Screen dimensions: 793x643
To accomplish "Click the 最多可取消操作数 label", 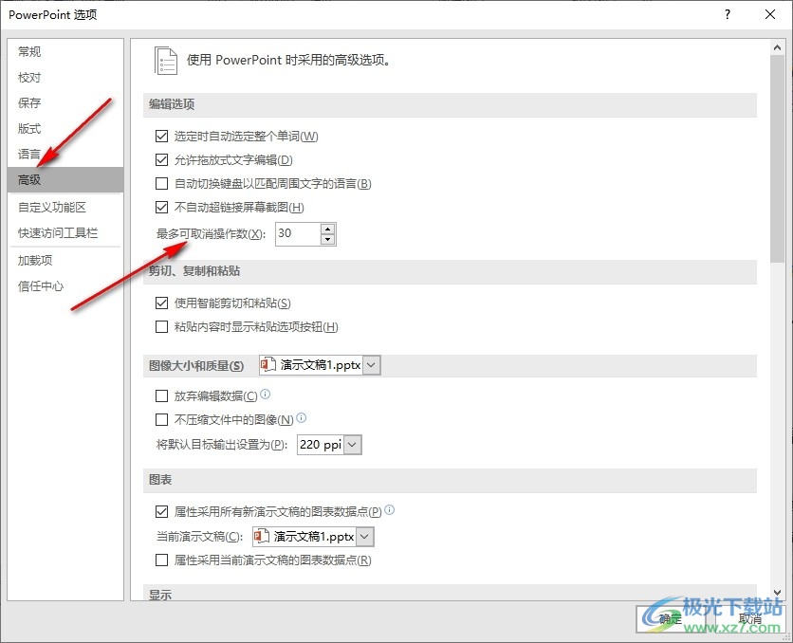I will click(x=211, y=234).
